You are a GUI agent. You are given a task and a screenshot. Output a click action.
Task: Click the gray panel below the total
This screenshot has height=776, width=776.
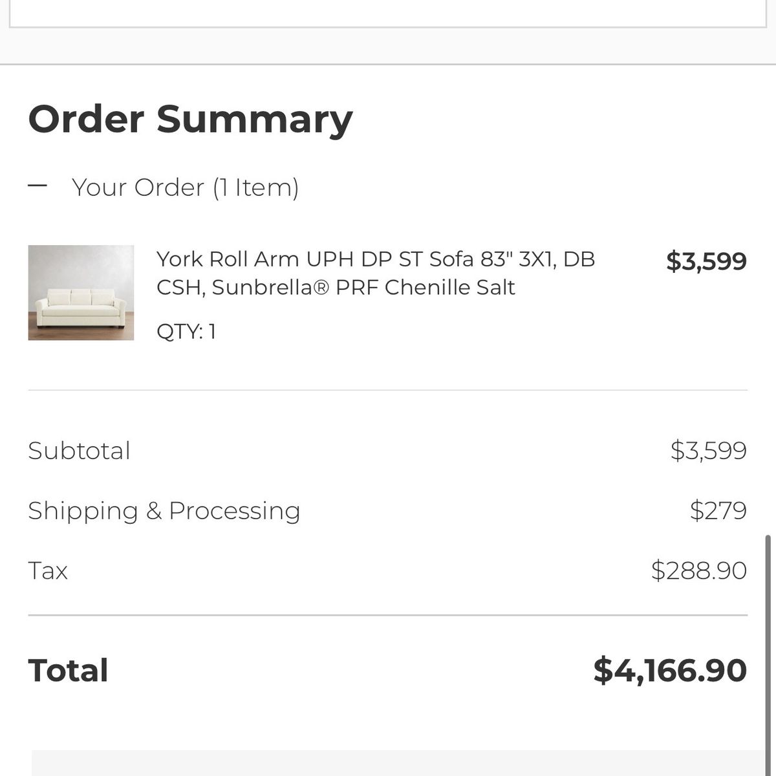[x=398, y=763]
